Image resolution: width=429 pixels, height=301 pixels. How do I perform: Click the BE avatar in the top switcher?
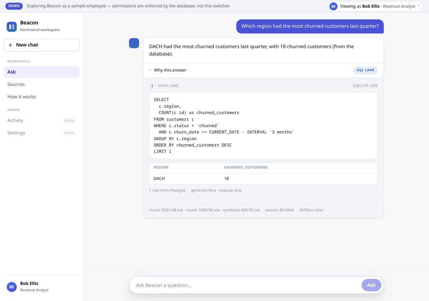click(x=334, y=6)
